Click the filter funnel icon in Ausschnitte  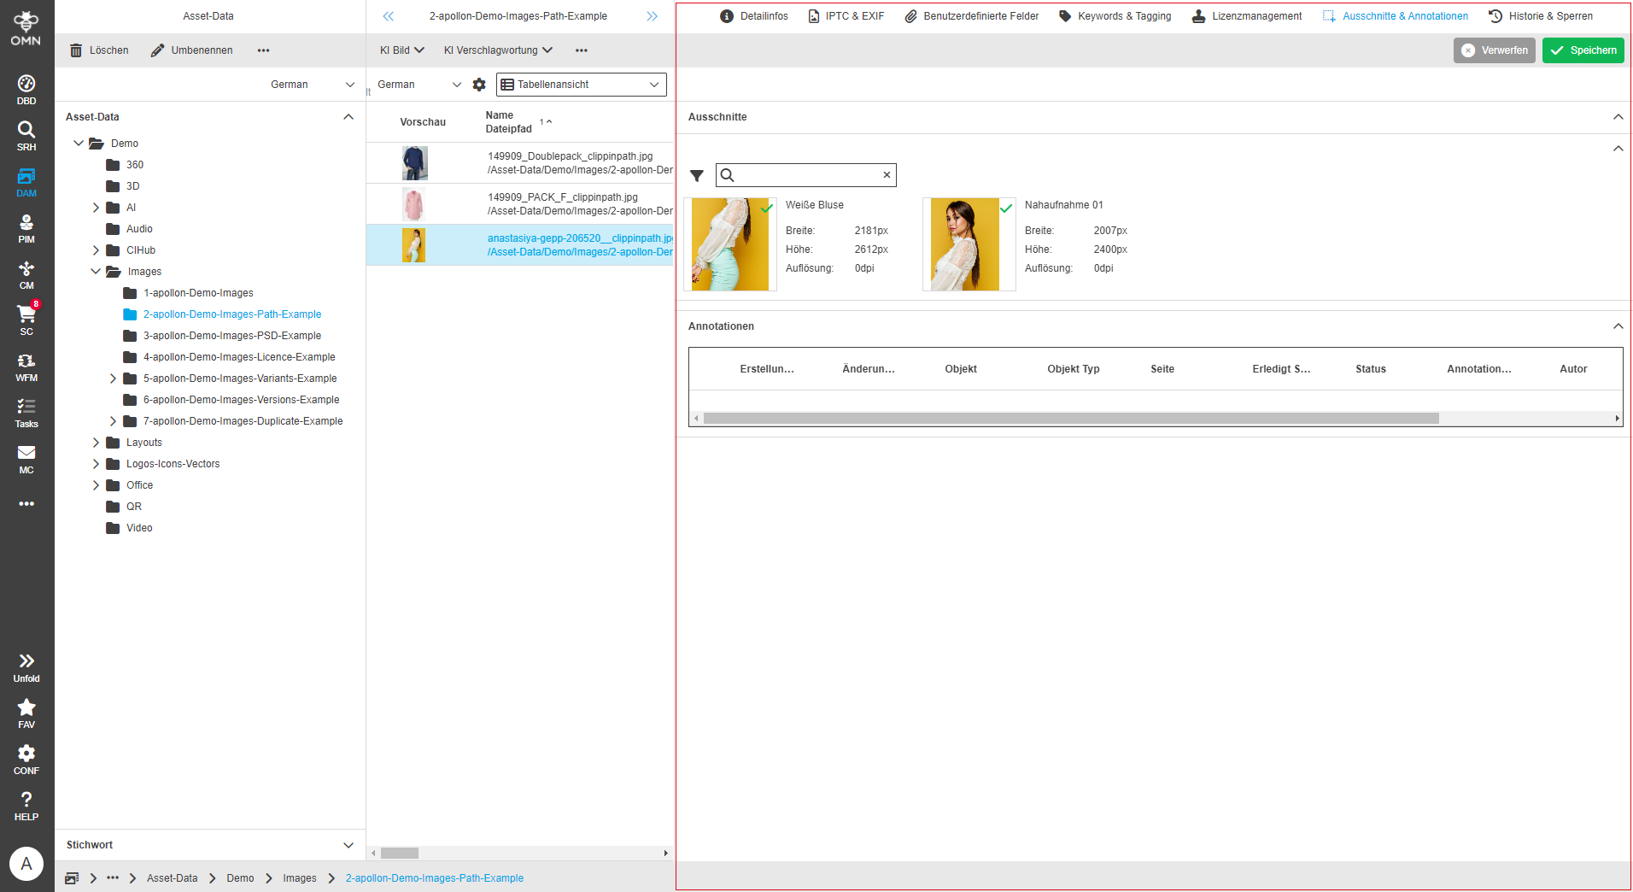(697, 176)
